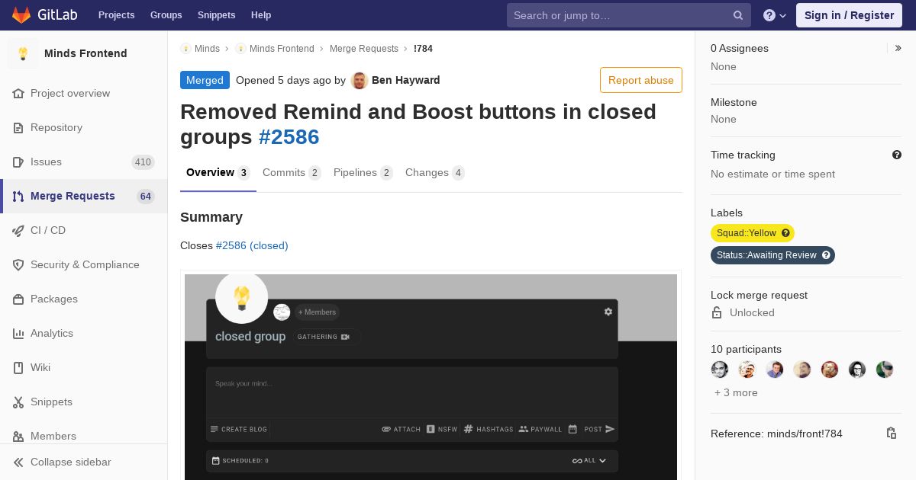Copy reference minds/front!784 to clipboard
The image size is (916, 480).
coord(891,433)
